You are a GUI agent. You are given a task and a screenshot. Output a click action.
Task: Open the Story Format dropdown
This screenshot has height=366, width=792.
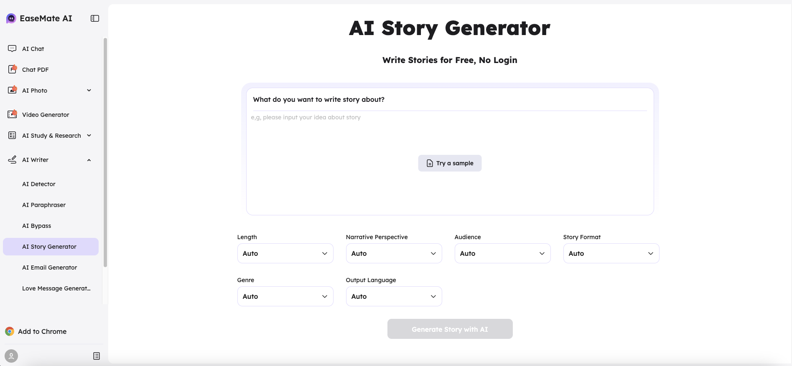611,253
